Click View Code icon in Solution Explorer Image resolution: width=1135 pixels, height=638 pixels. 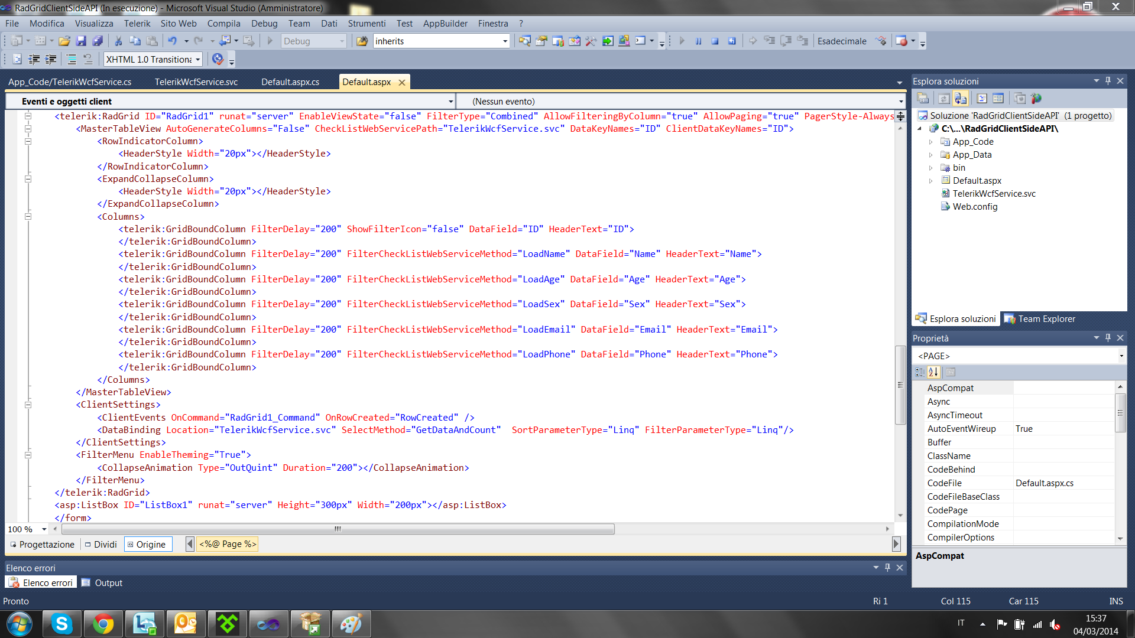982,98
